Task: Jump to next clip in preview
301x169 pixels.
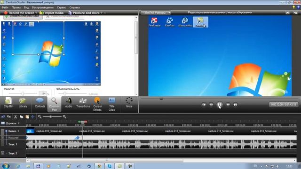Action: 235,105
